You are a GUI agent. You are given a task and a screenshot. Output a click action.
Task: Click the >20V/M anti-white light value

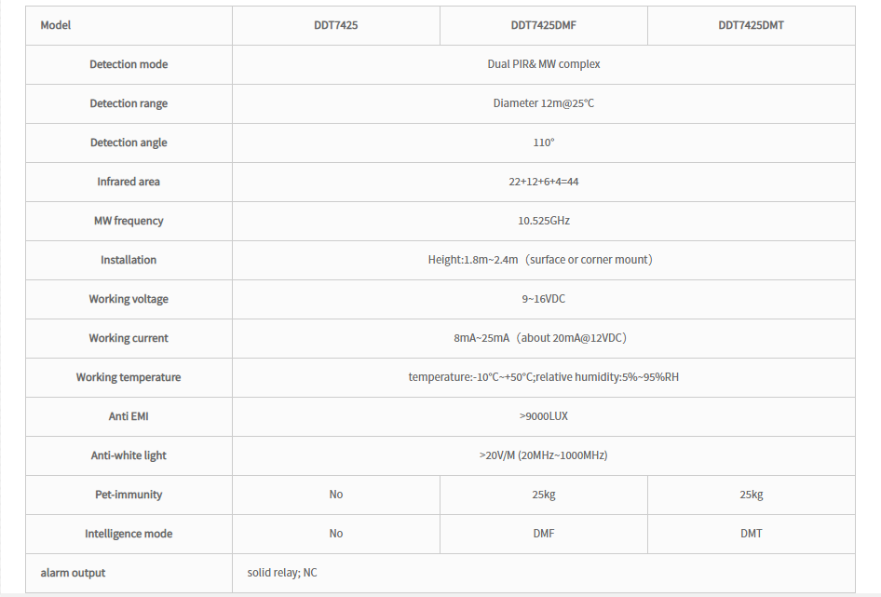coord(543,455)
